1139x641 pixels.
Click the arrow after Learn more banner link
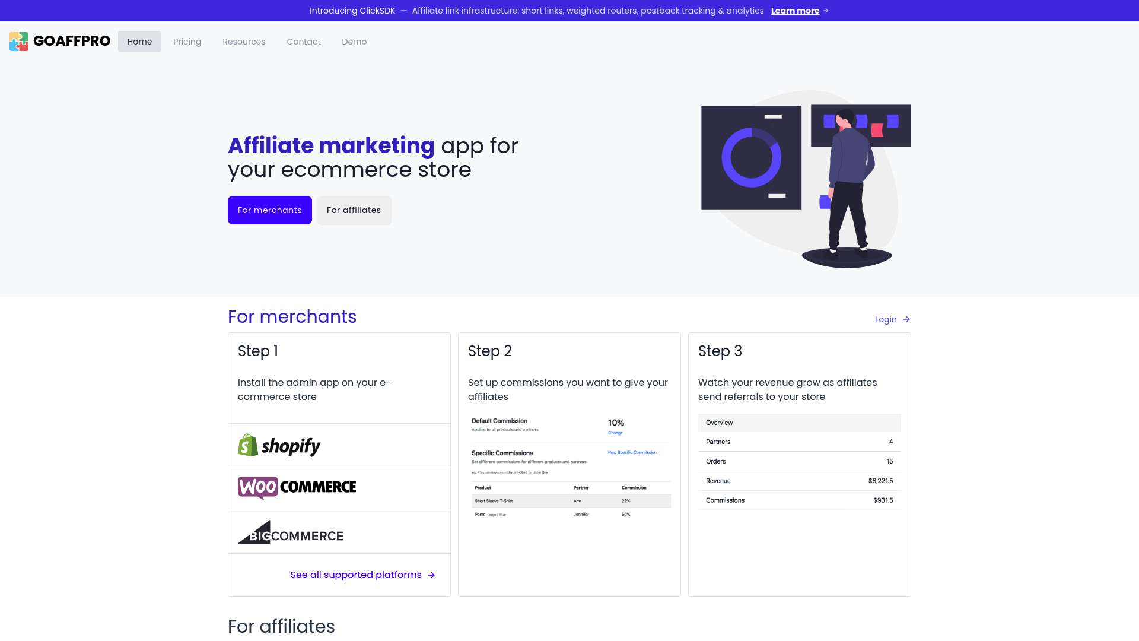tap(826, 11)
